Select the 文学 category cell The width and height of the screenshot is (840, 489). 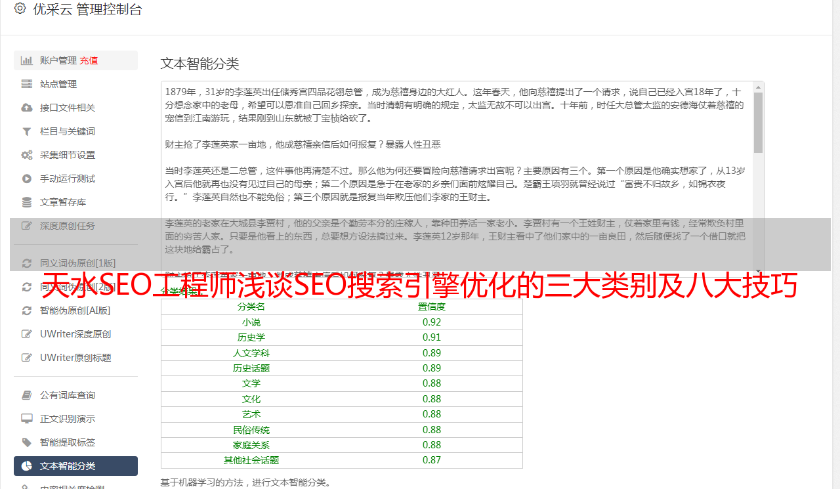[x=251, y=383]
